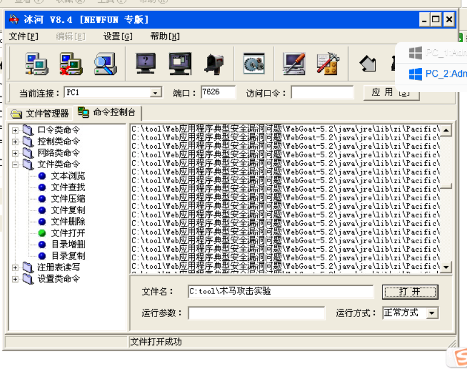The height and width of the screenshot is (377, 467).
Task: Click the gears upgrade server icon
Action: pyautogui.click(x=254, y=64)
